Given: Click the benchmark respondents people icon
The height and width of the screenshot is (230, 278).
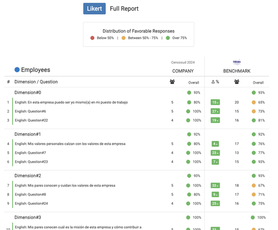Looking at the screenshot, I should (x=237, y=82).
